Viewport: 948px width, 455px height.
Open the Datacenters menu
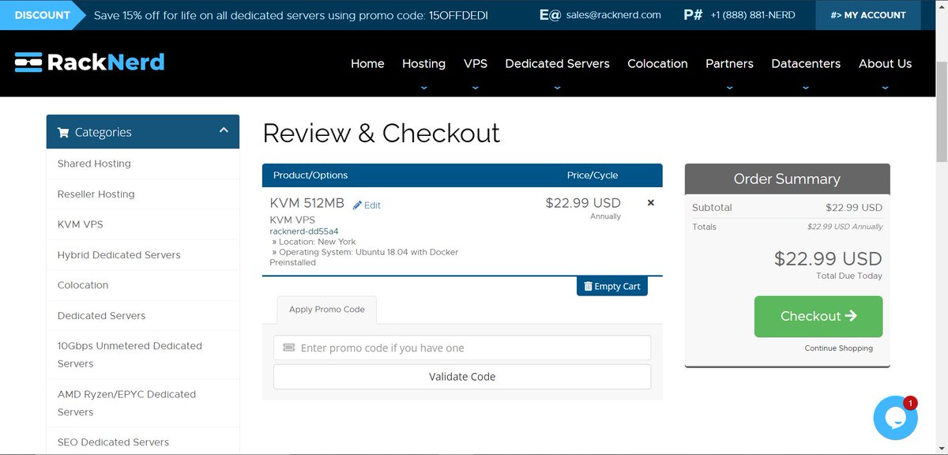coord(806,63)
